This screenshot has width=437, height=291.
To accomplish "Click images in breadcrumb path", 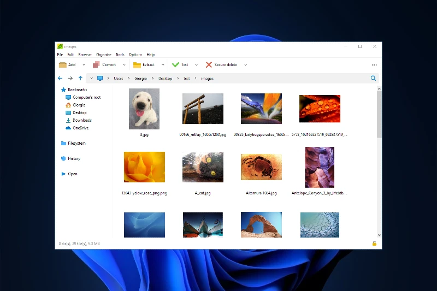I will coord(207,78).
